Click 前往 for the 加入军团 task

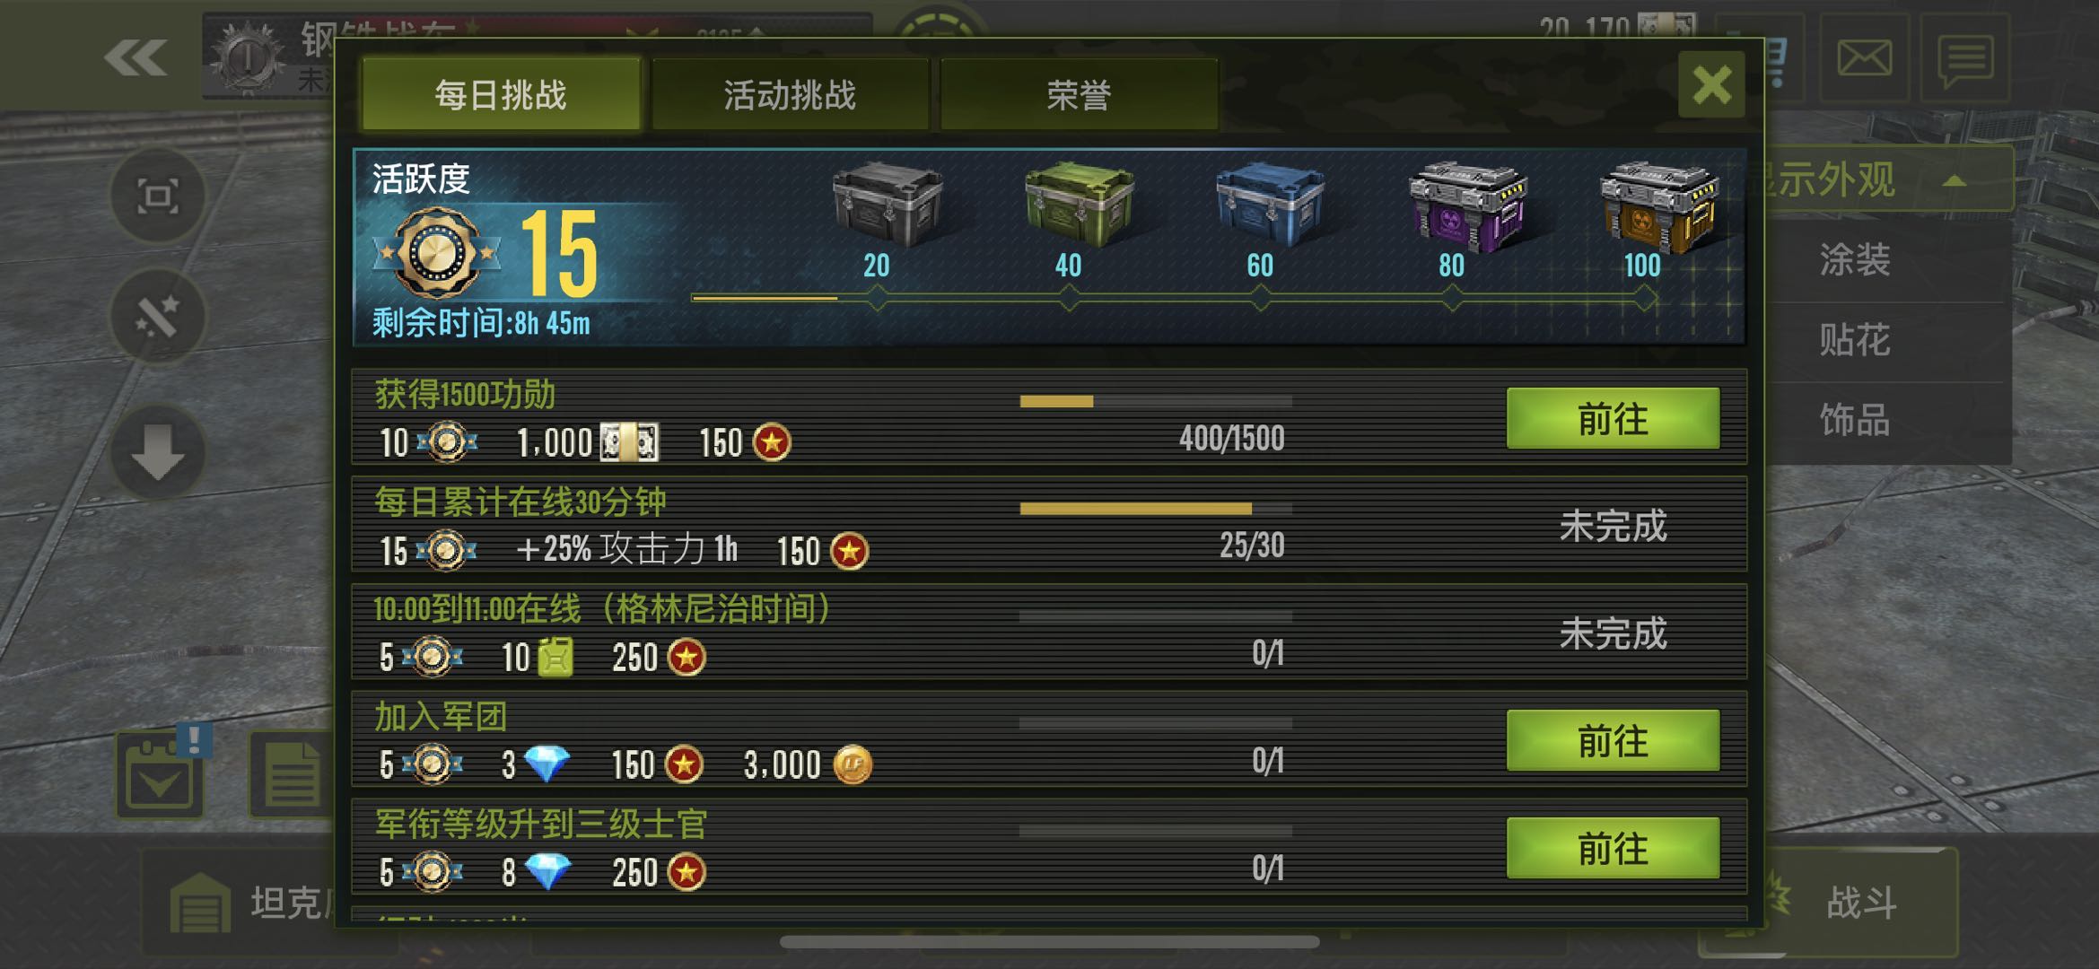(x=1613, y=740)
